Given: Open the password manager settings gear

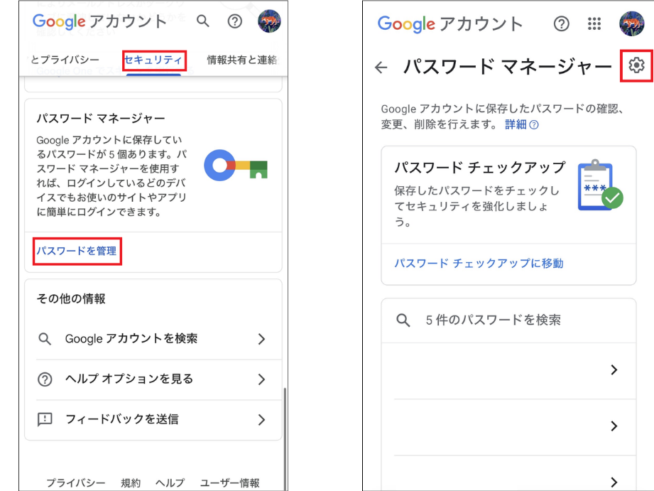Looking at the screenshot, I should 636,66.
